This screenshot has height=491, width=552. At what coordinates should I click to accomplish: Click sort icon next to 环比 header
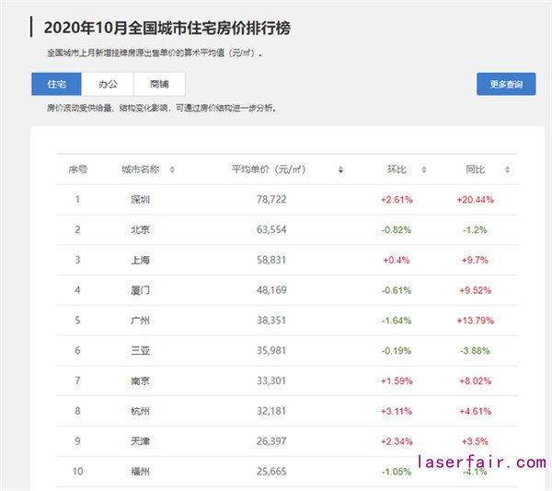point(424,170)
